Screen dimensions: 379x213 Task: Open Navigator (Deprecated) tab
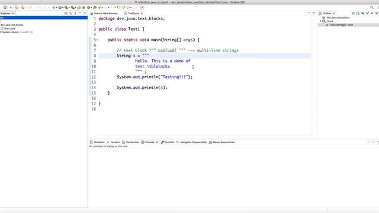191,142
